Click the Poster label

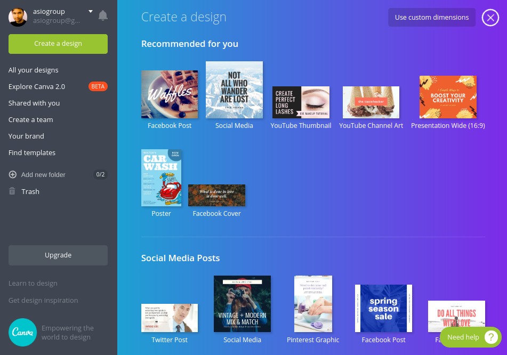(162, 213)
